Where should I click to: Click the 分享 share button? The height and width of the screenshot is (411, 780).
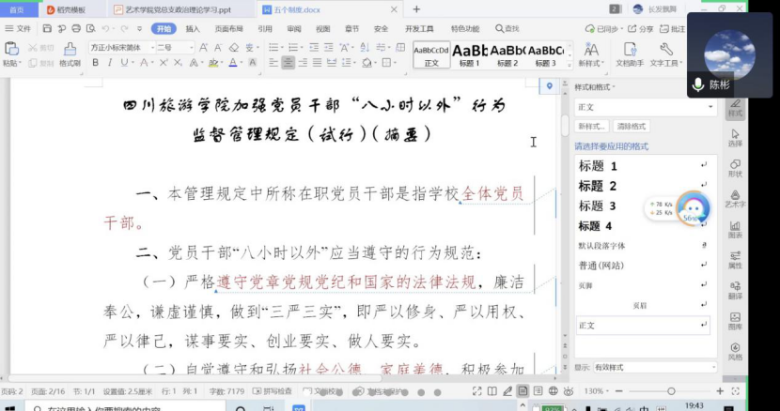(x=641, y=29)
